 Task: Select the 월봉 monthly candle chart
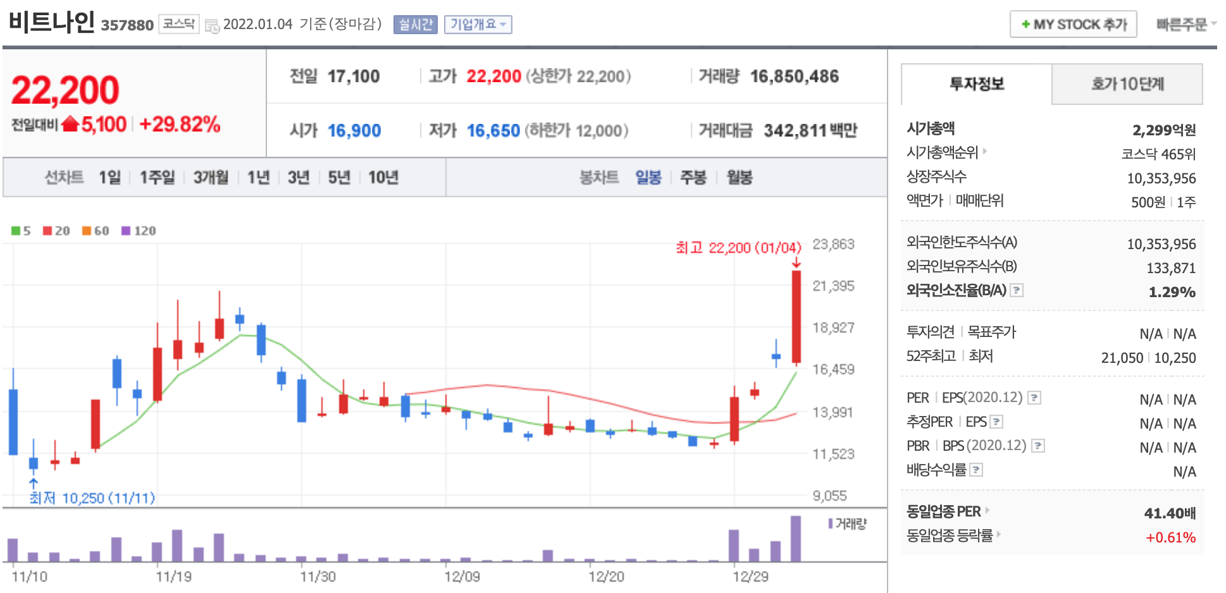coord(739,178)
